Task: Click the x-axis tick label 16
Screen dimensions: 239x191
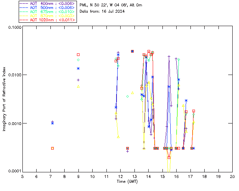Action: tap(176, 177)
